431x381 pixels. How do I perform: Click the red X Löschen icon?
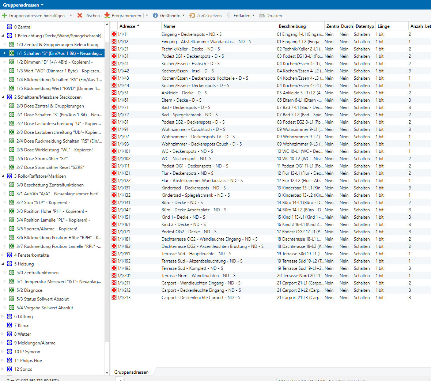click(x=80, y=16)
